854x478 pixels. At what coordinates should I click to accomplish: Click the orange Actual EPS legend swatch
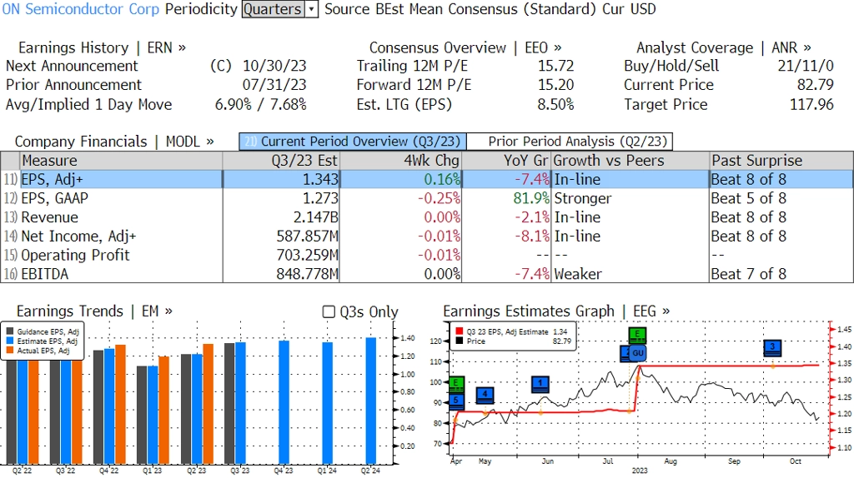click(x=10, y=351)
